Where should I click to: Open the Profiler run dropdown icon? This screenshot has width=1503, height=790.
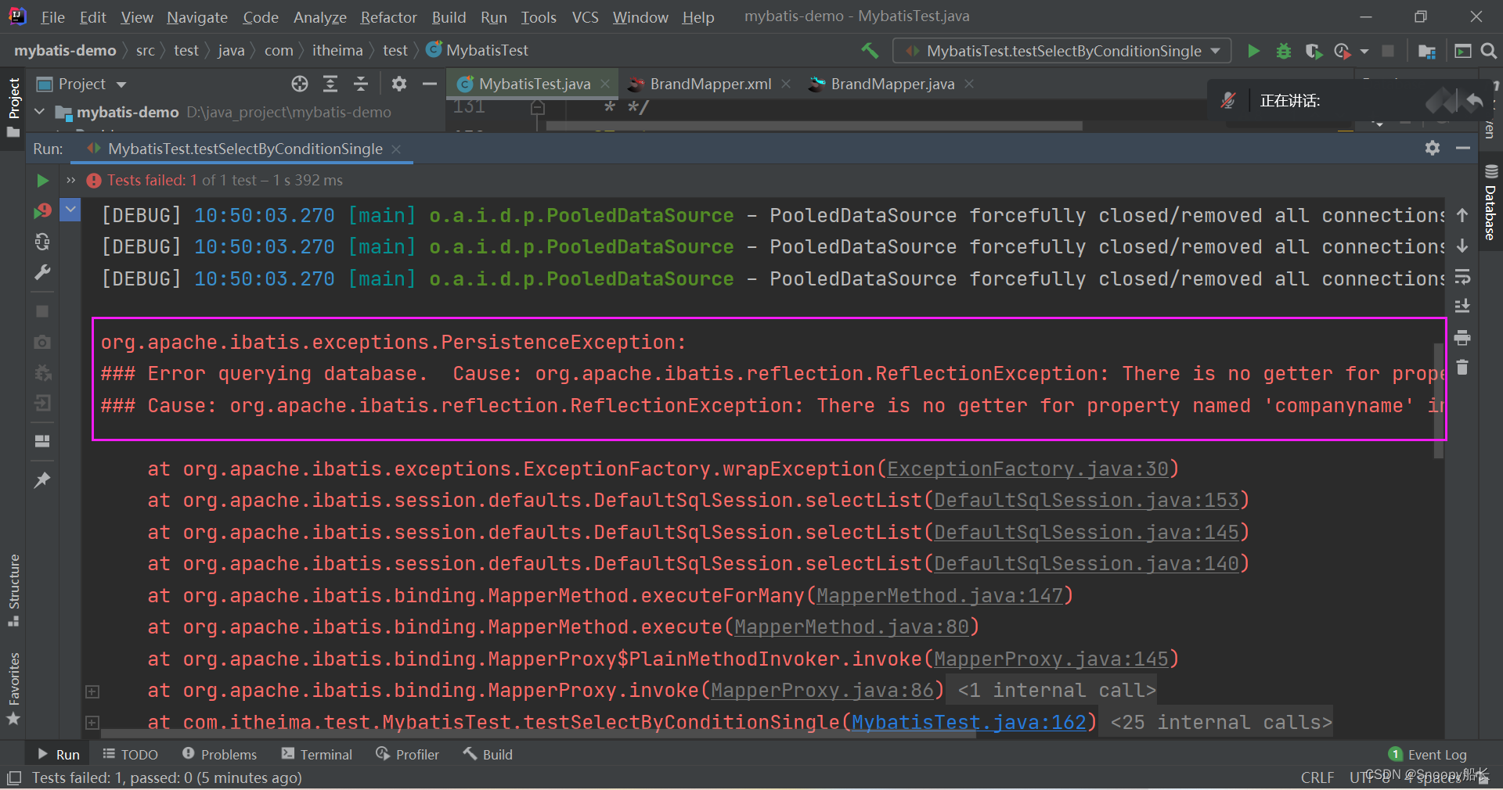click(x=1364, y=51)
